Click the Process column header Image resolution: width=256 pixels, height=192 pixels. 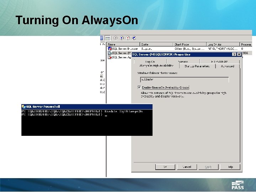pyautogui.click(x=246, y=44)
